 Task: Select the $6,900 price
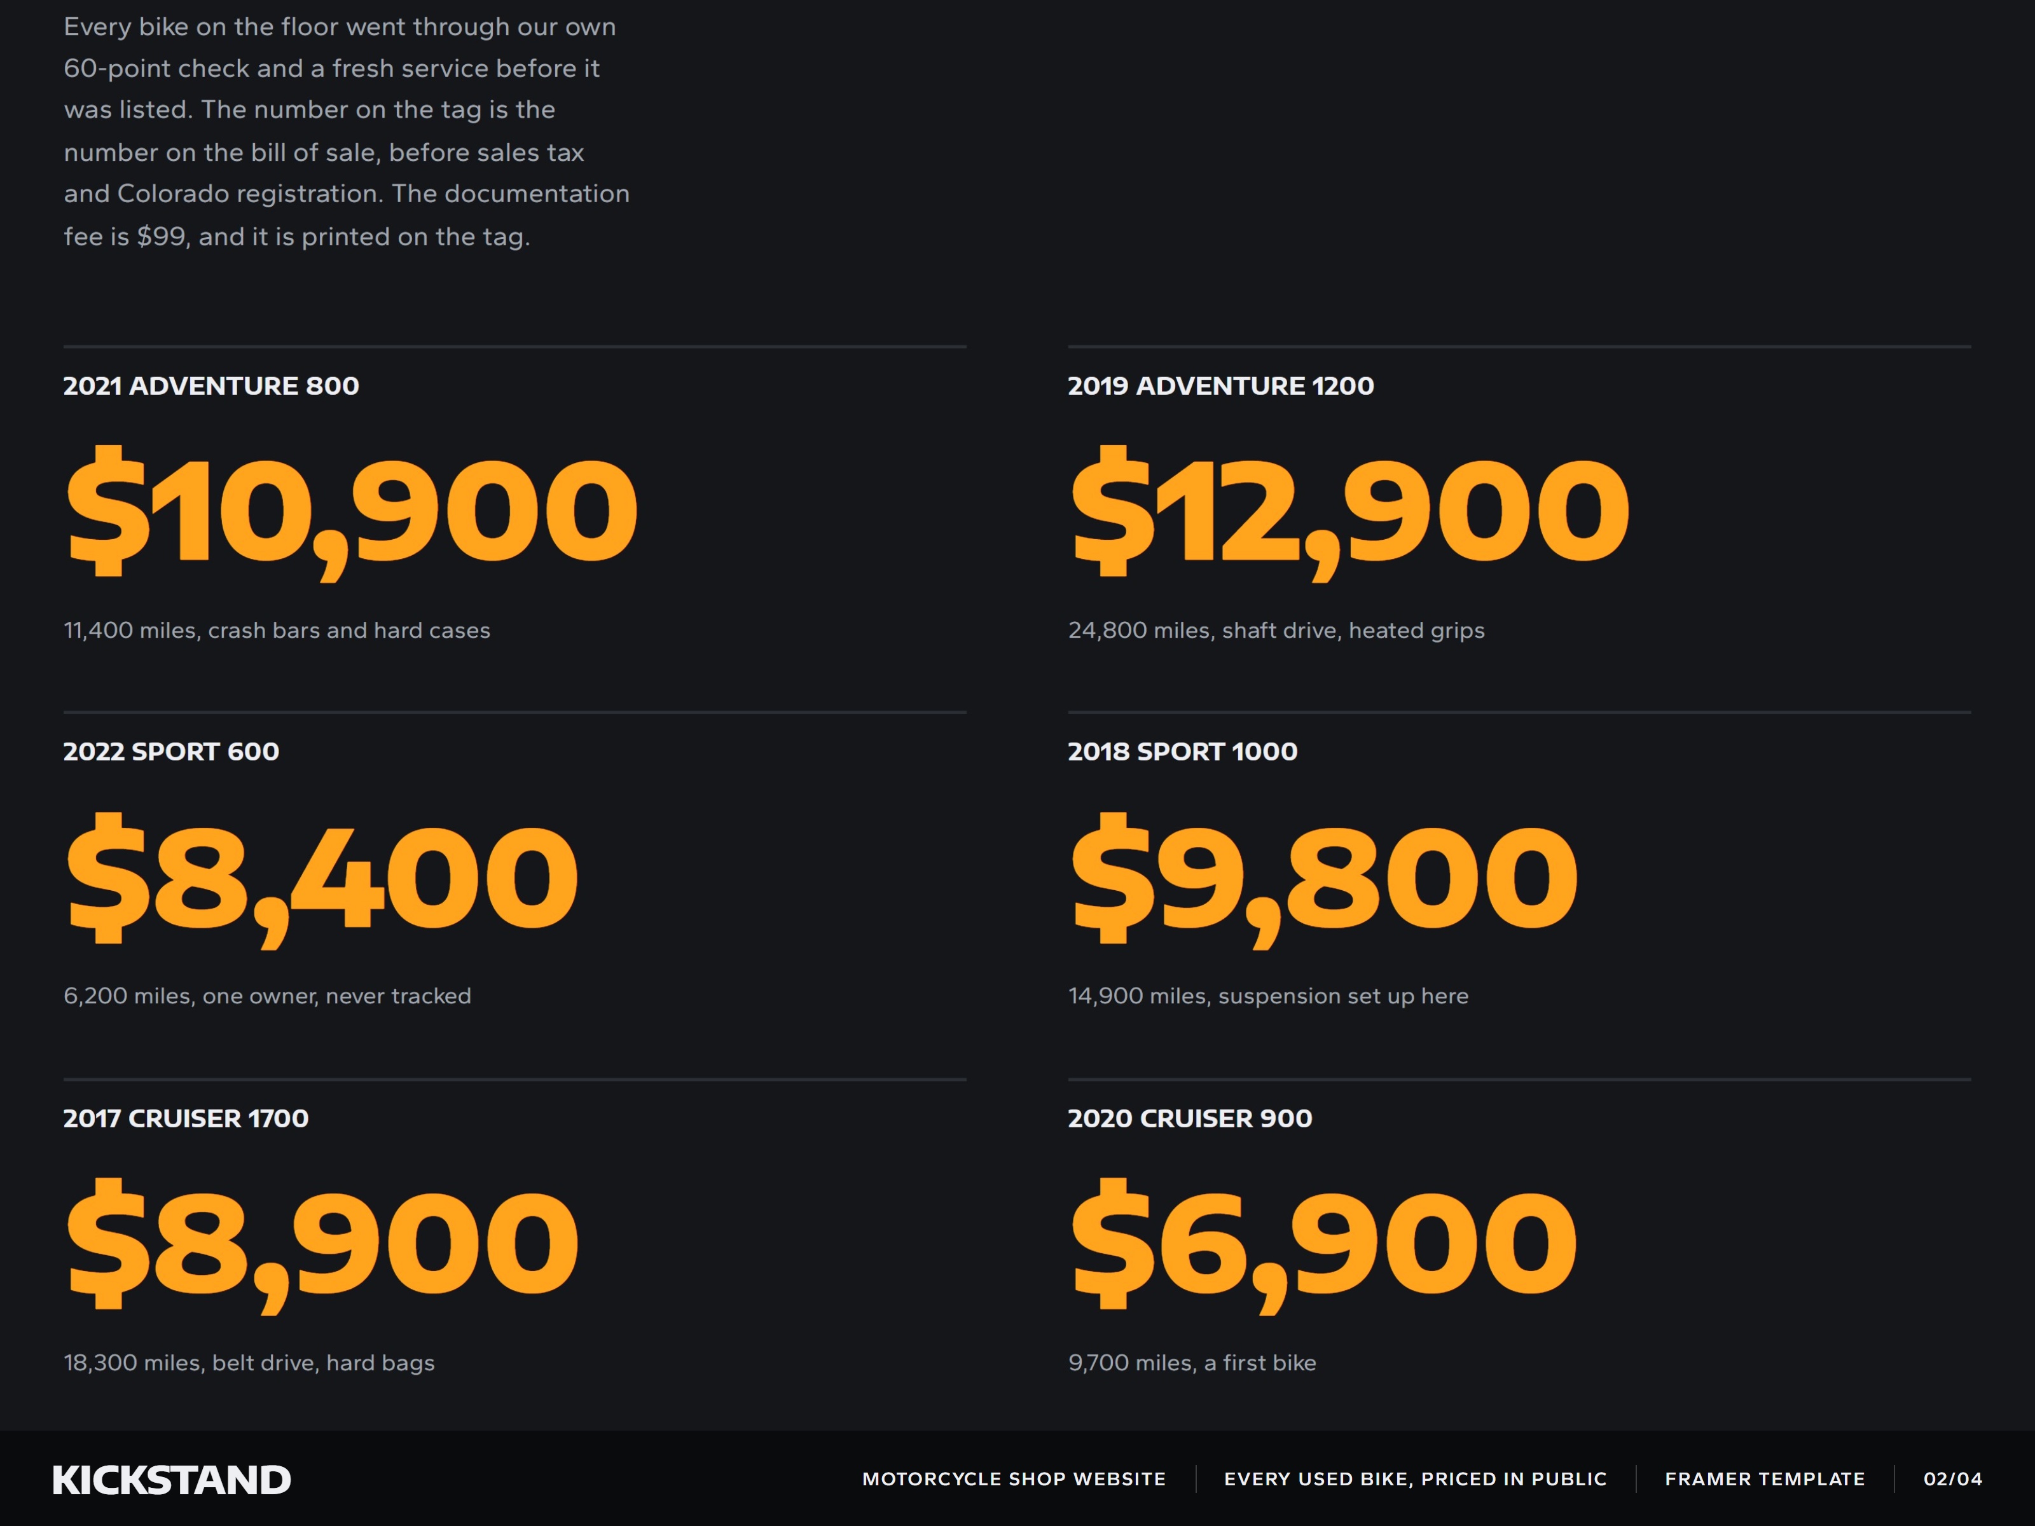tap(1324, 1246)
